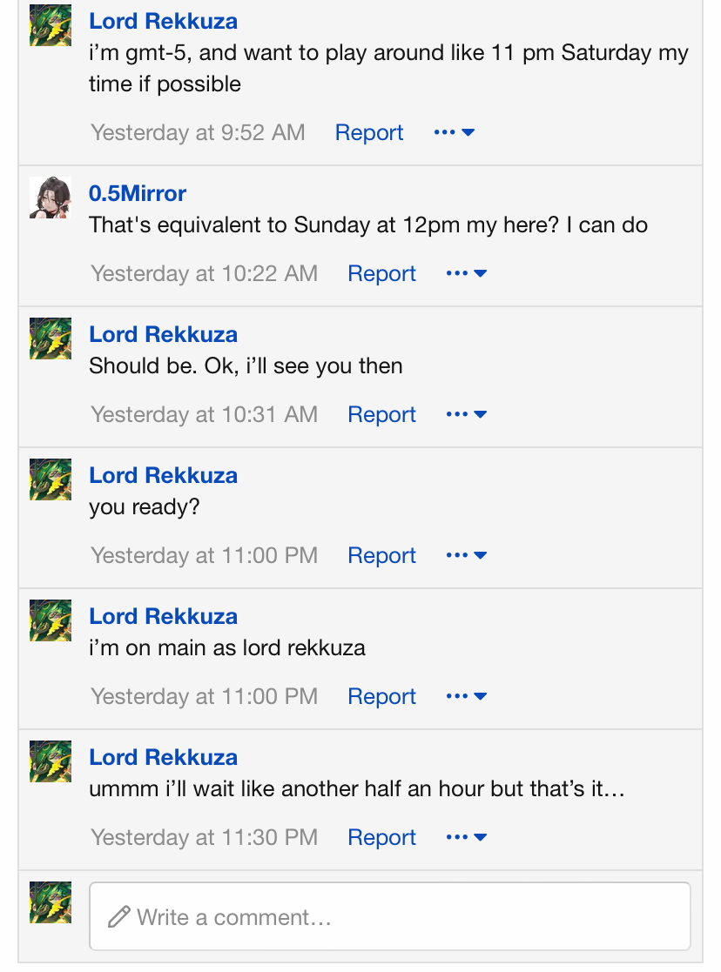This screenshot has width=721, height=972.
Task: Open options for "i'm on main" comment
Action: pyautogui.click(x=466, y=697)
